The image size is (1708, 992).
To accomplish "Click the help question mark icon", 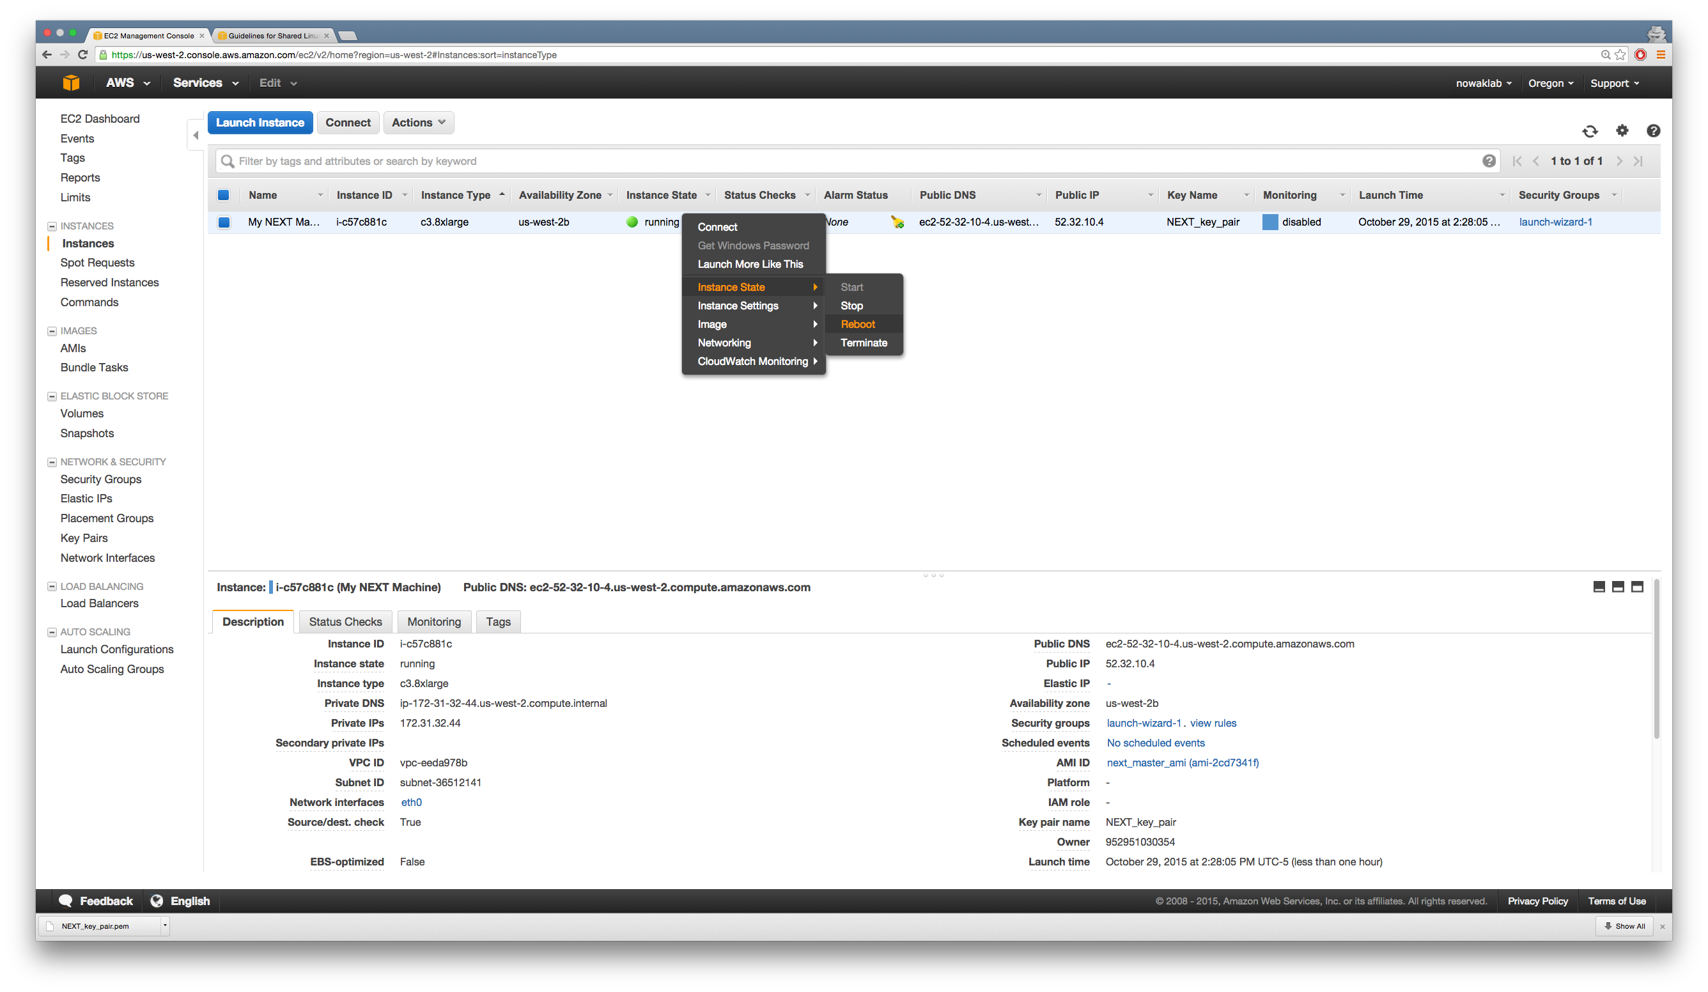I will [1653, 131].
